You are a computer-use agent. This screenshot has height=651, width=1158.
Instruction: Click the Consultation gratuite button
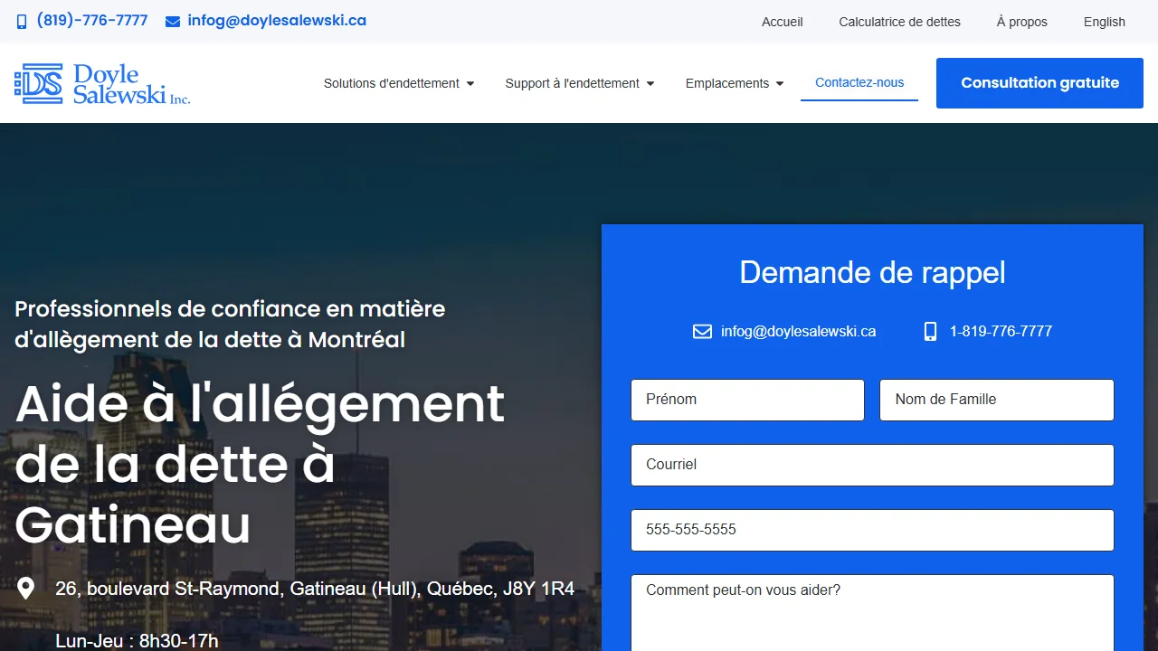point(1039,83)
